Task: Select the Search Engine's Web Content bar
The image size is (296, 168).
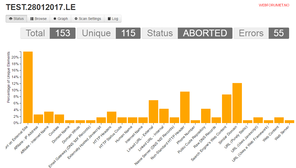Action: 227,109
